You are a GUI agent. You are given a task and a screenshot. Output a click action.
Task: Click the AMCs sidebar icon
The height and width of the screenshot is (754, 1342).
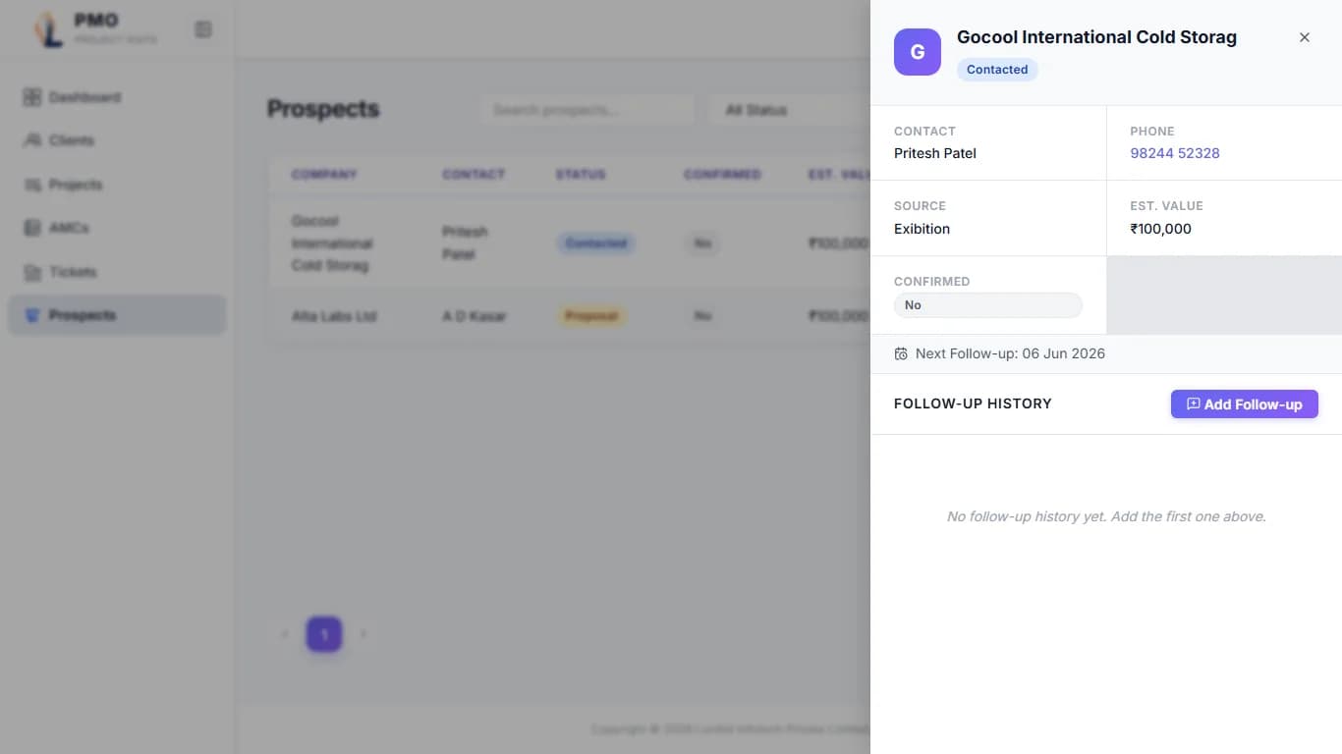30,228
